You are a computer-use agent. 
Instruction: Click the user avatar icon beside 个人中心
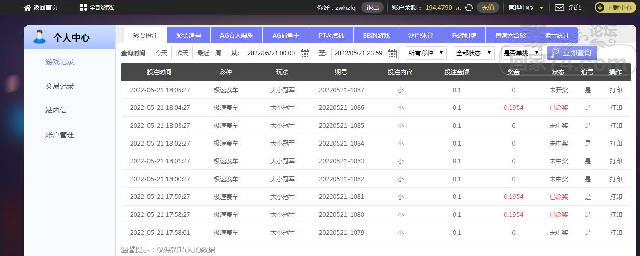pos(39,37)
